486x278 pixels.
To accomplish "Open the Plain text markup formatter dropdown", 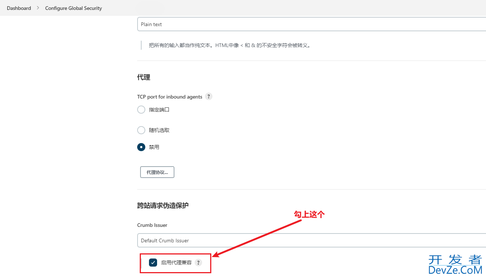I will pyautogui.click(x=312, y=24).
